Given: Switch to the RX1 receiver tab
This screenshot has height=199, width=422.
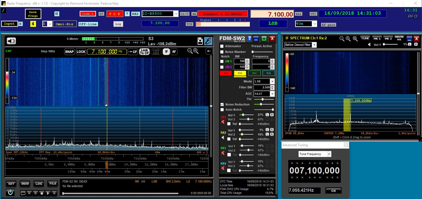Looking at the screenshot, I should pos(225,73).
